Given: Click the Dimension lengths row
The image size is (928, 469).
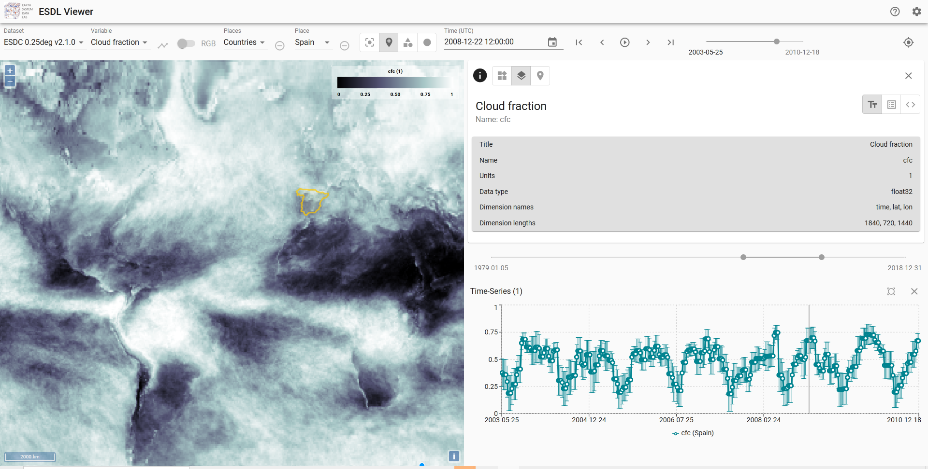Looking at the screenshot, I should pyautogui.click(x=696, y=223).
